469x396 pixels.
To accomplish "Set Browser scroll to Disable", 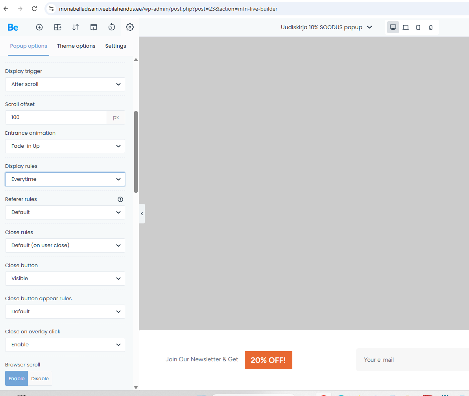I will (40, 379).
